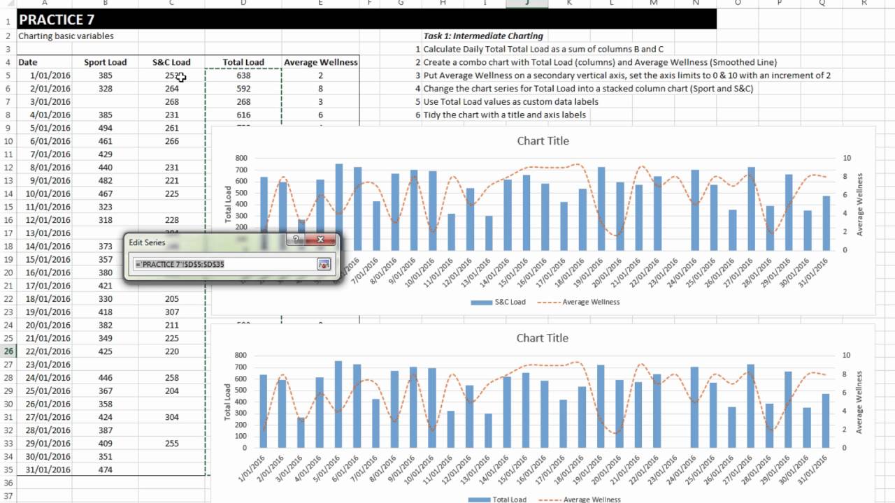
Task: Click the Total Load axis title in upper chart
Action: [229, 205]
